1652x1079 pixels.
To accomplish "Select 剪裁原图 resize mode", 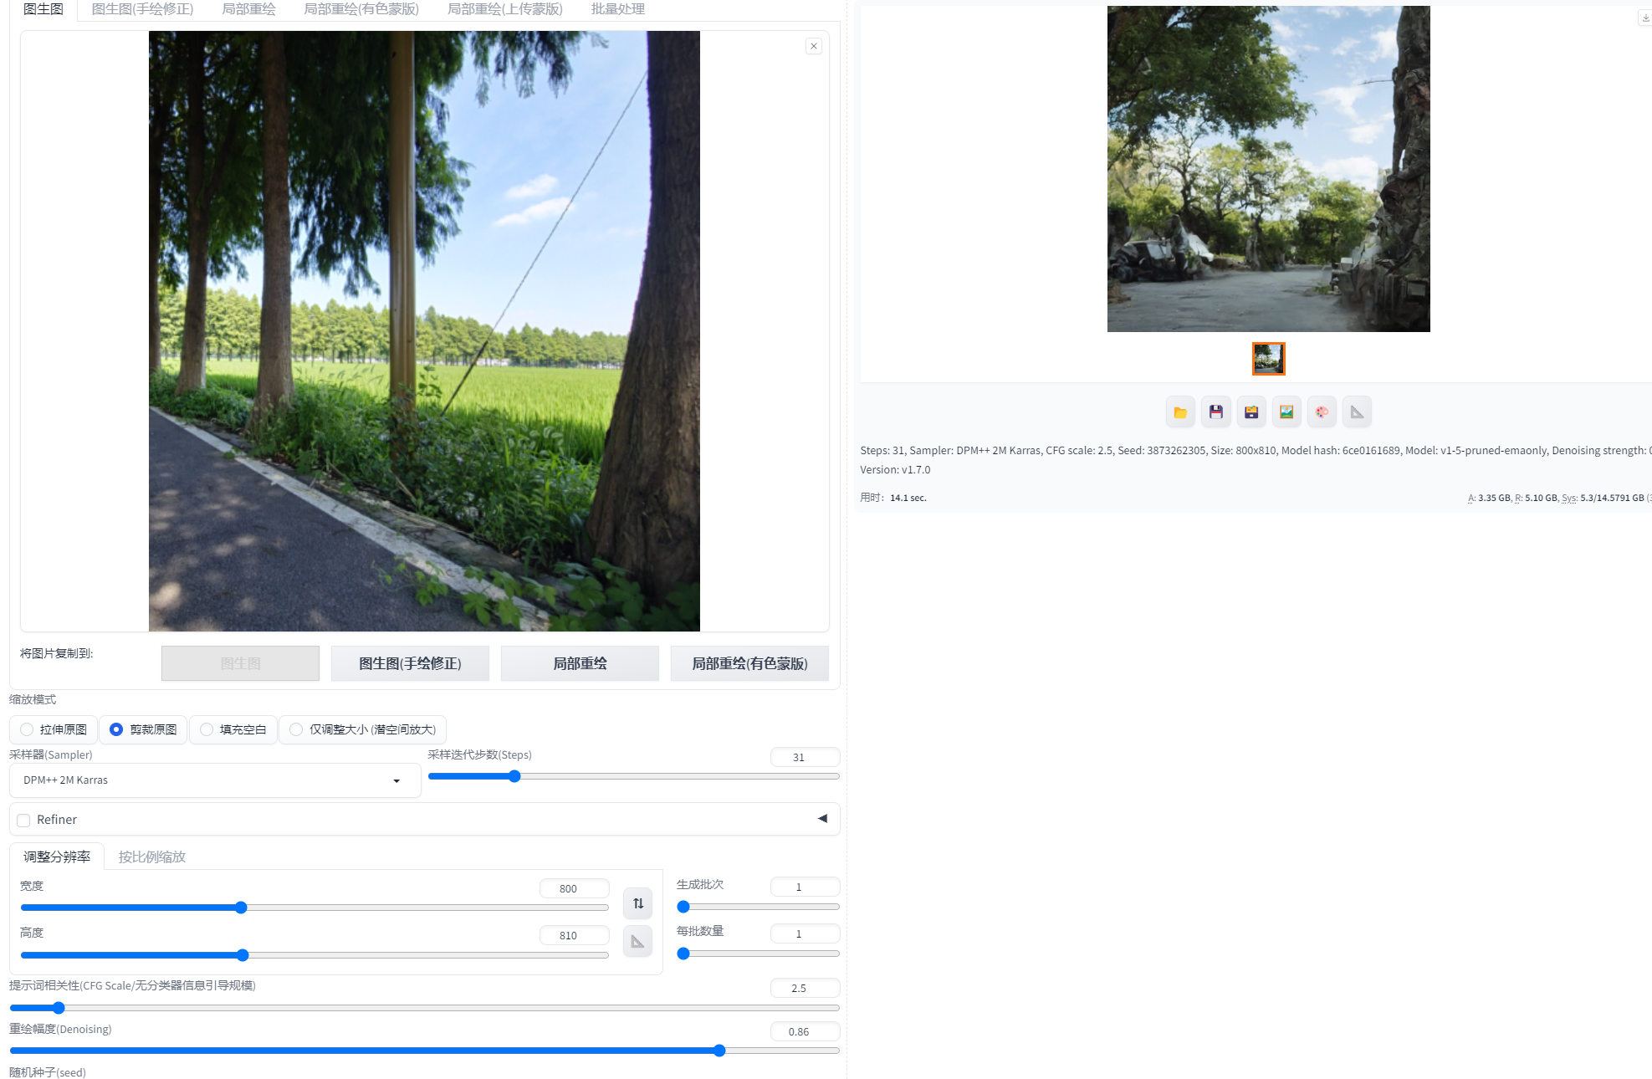I will [x=144, y=729].
